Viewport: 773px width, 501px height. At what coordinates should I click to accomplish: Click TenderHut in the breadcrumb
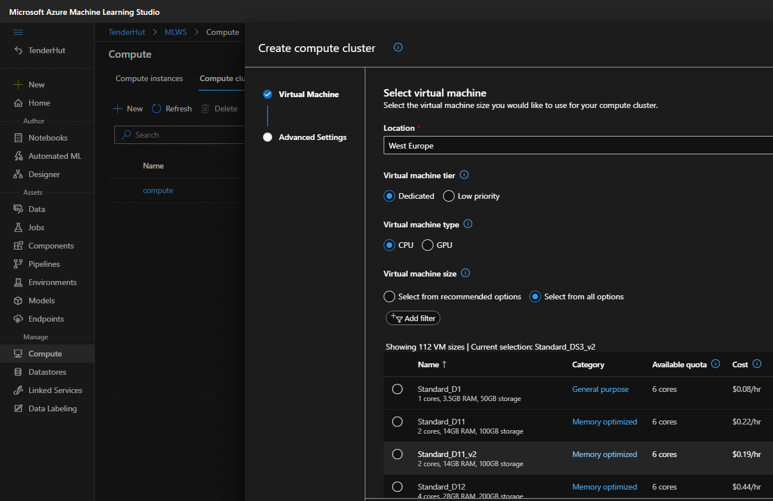(127, 32)
